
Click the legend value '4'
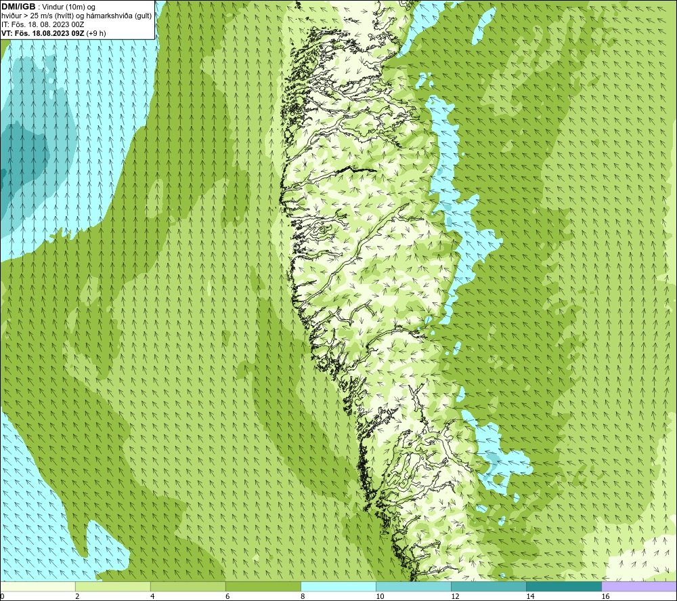point(152,597)
